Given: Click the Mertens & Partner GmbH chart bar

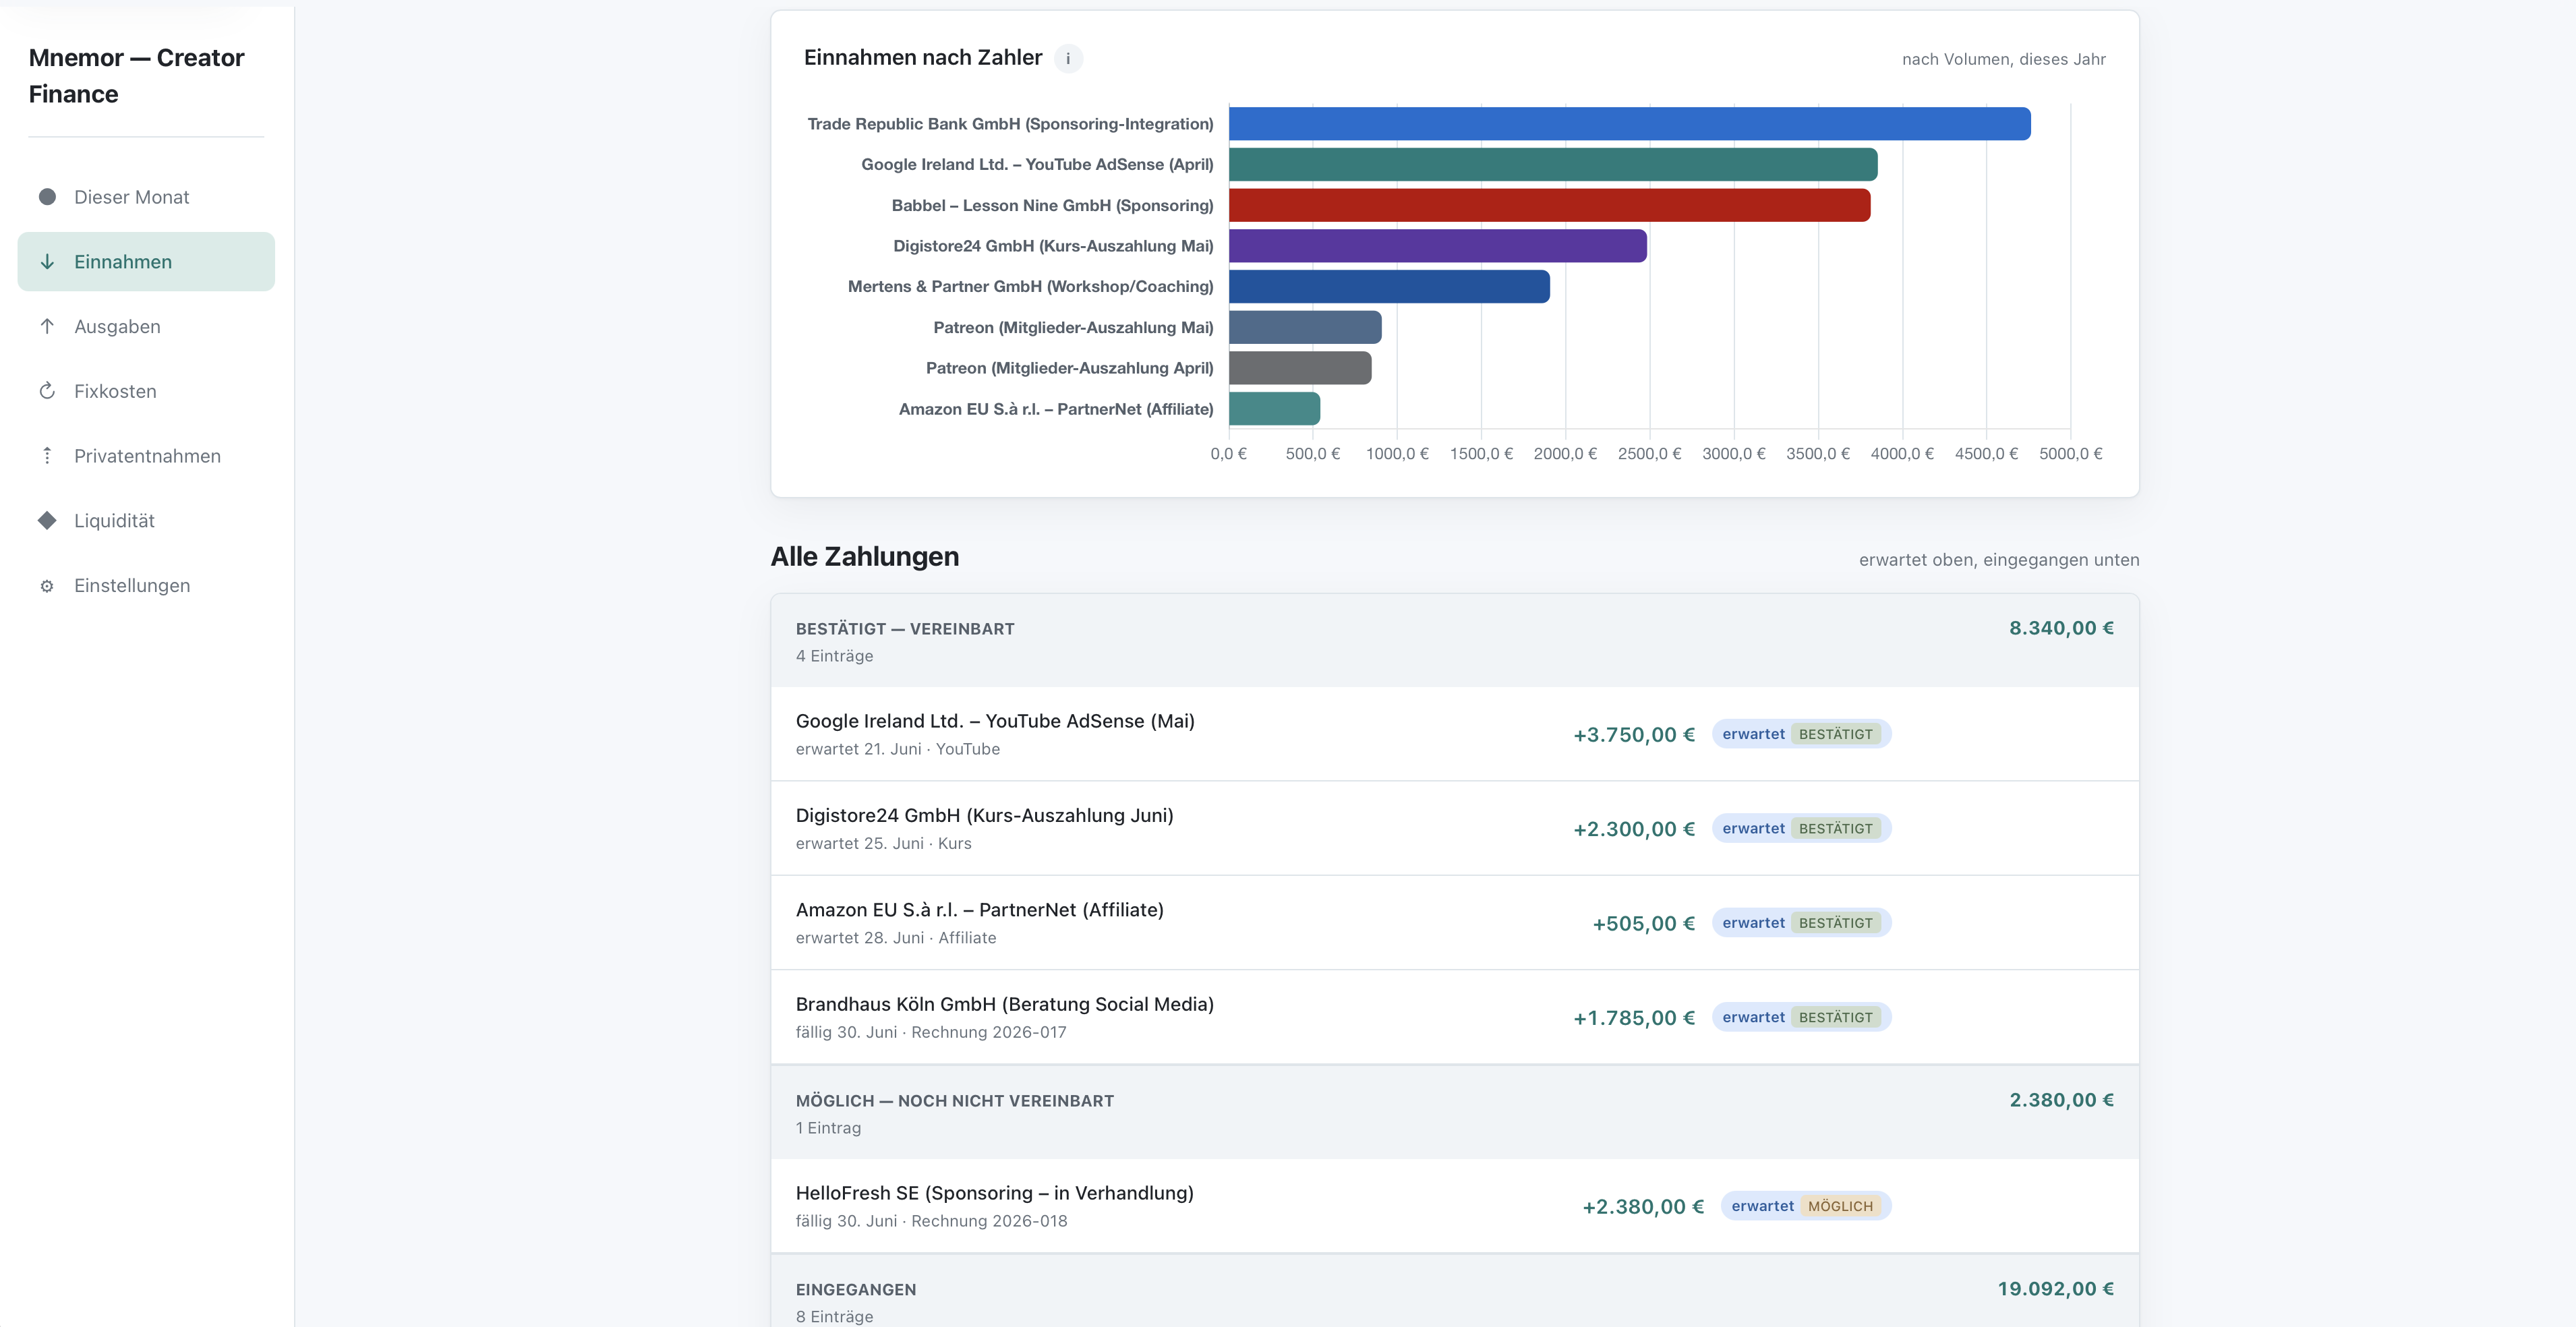Looking at the screenshot, I should point(1389,286).
